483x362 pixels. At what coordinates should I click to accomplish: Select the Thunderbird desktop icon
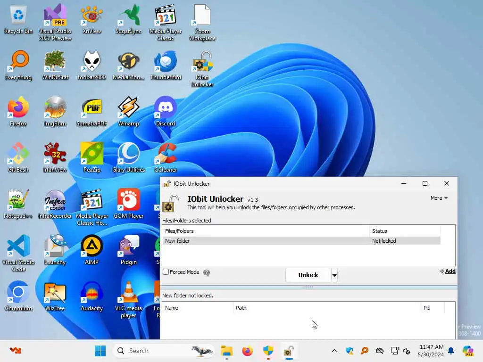[x=166, y=65]
